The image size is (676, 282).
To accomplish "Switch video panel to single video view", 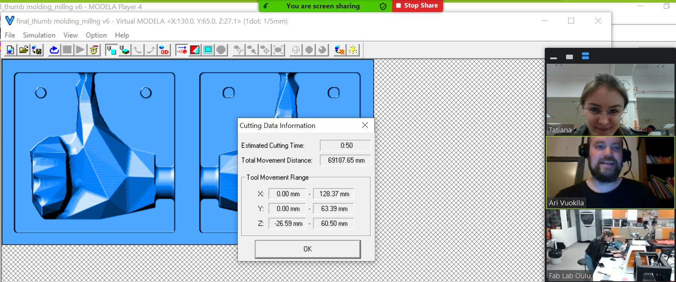I will click(569, 57).
